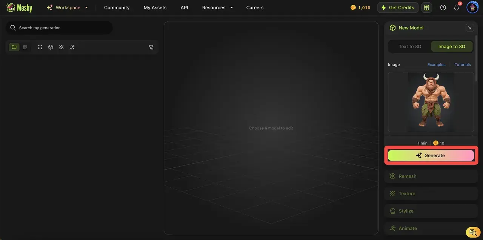The image size is (483, 240).
Task: View image Examples link
Action: [436, 64]
